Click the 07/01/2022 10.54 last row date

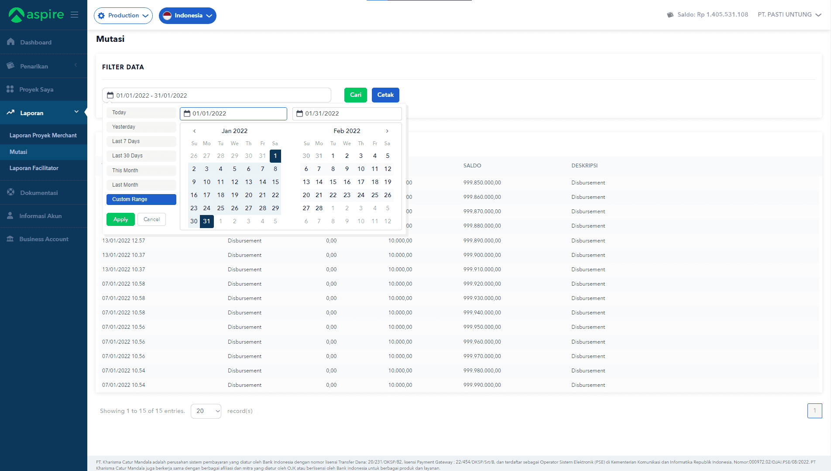(x=124, y=385)
